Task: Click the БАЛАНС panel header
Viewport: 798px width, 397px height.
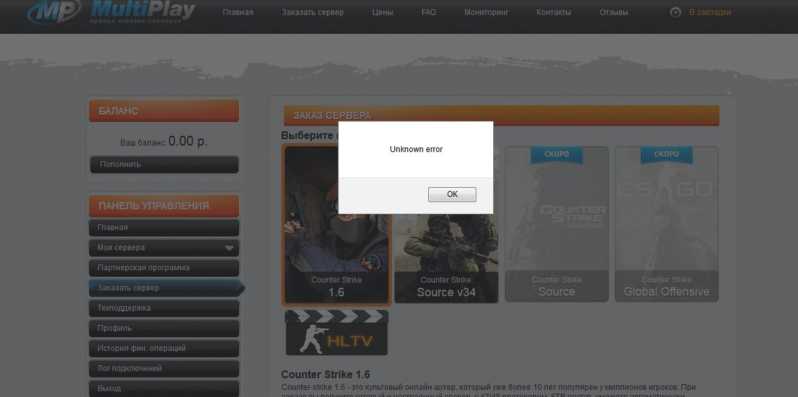Action: point(164,111)
